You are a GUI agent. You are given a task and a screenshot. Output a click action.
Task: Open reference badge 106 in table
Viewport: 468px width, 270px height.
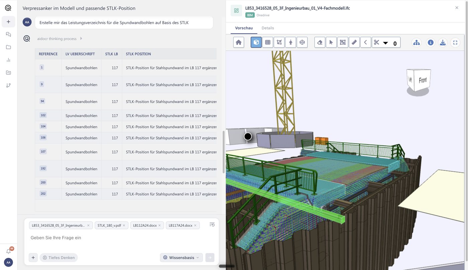pyautogui.click(x=43, y=138)
